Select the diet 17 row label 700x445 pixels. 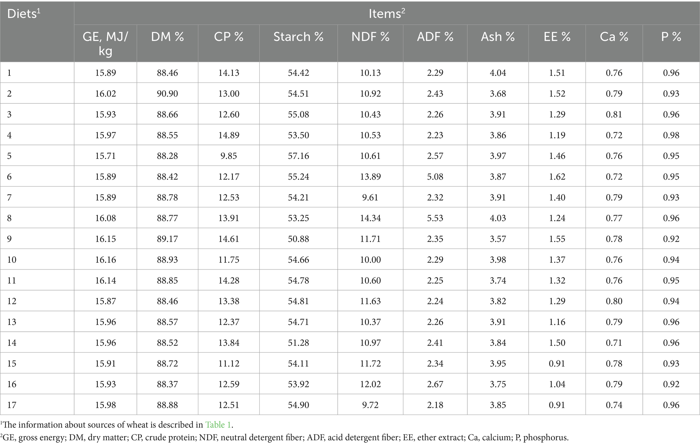[x=12, y=405]
